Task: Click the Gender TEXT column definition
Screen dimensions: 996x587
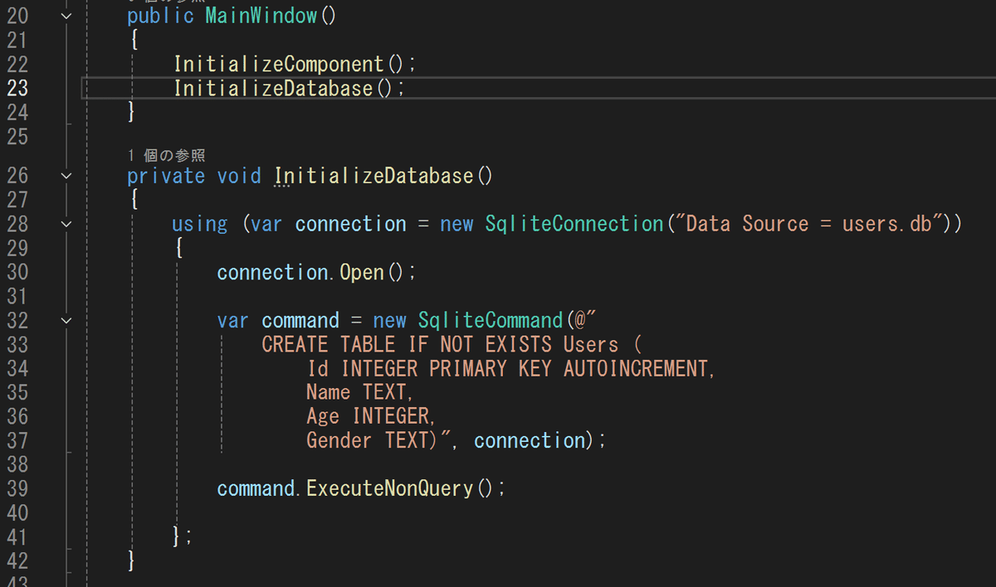Action: tap(370, 439)
